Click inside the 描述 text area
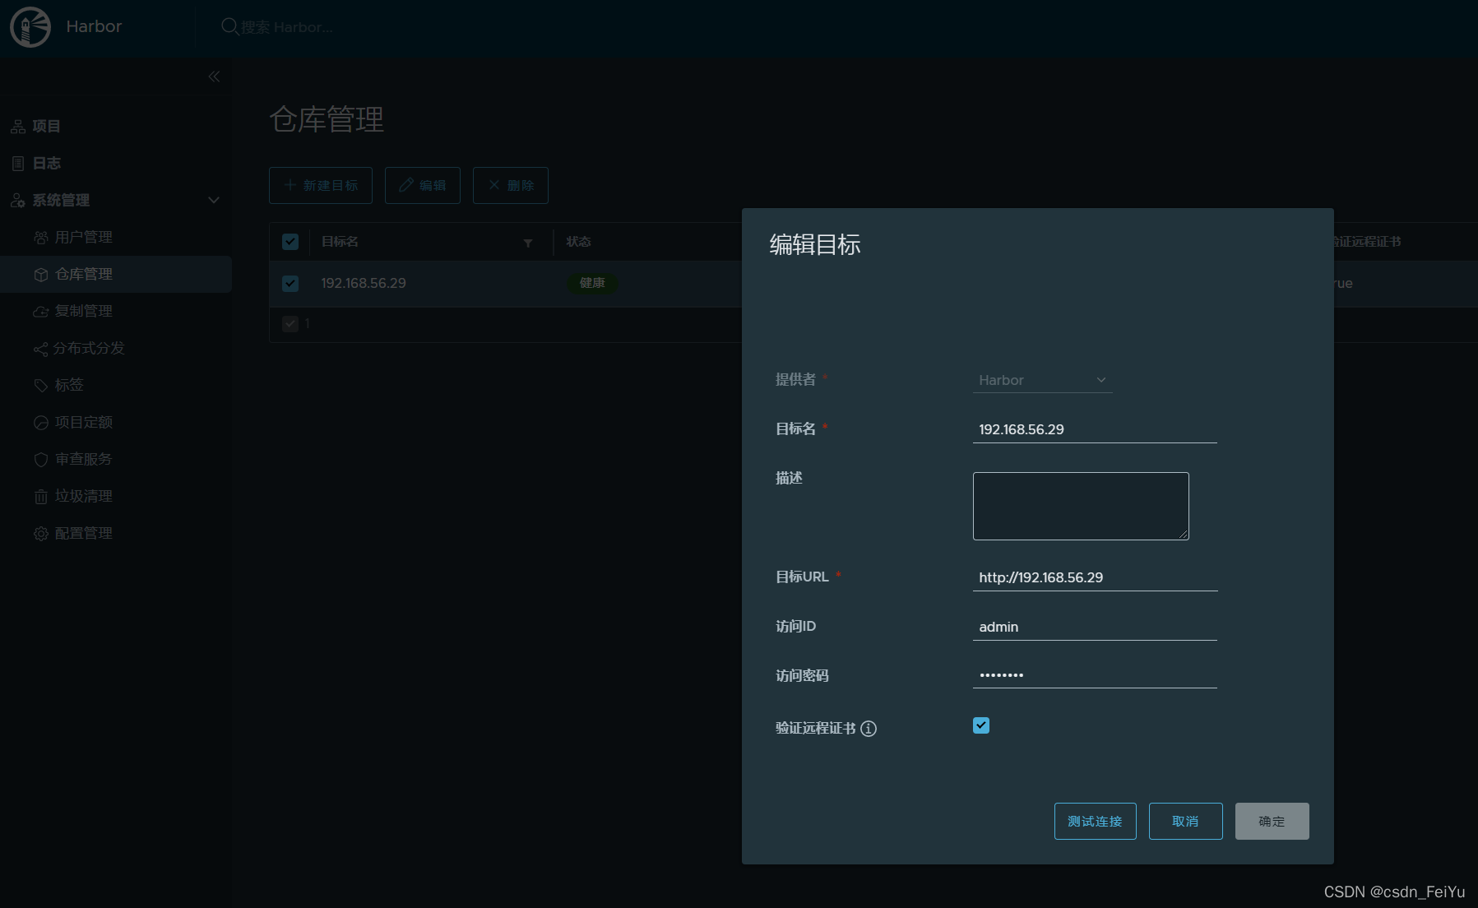This screenshot has height=908, width=1478. click(1081, 506)
